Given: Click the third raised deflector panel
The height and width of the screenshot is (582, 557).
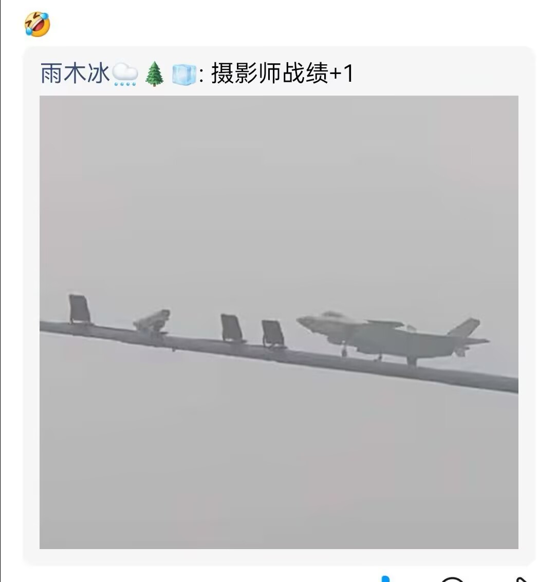Looking at the screenshot, I should 232,328.
